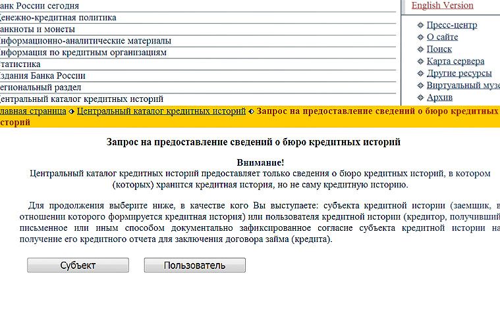Open the Архив link

point(439,97)
